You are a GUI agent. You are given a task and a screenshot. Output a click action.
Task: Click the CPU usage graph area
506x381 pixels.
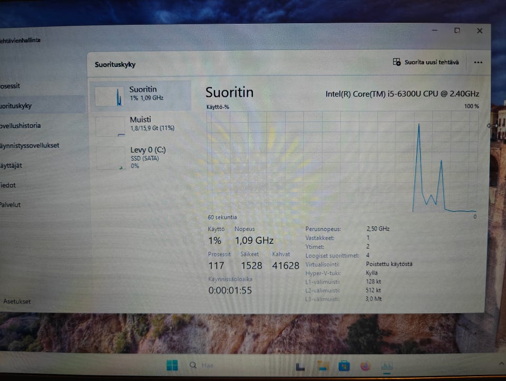(x=342, y=161)
